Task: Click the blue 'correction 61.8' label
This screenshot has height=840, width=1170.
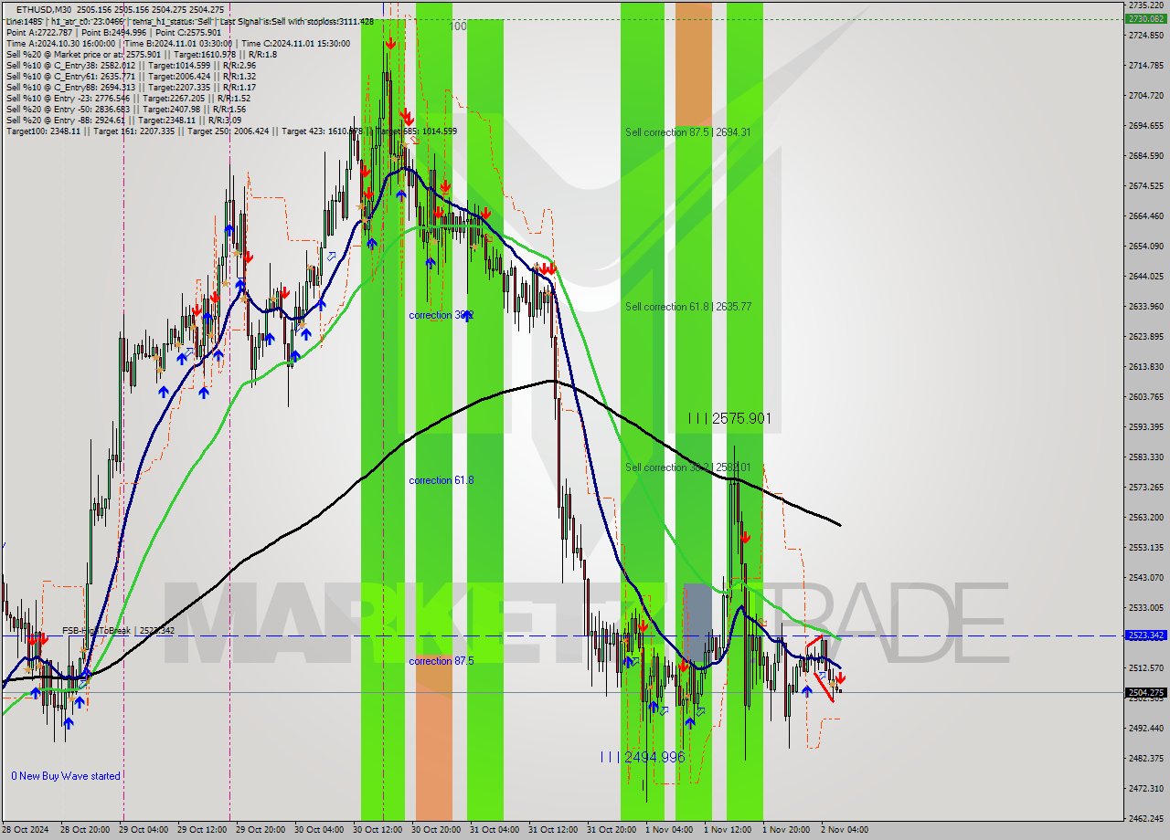Action: point(441,480)
